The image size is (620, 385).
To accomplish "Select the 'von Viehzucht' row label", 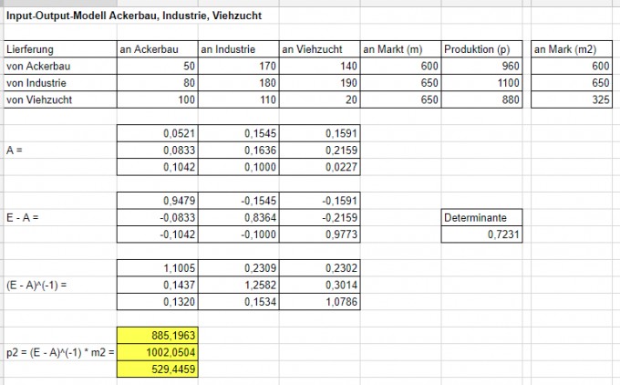I will 60,99.
